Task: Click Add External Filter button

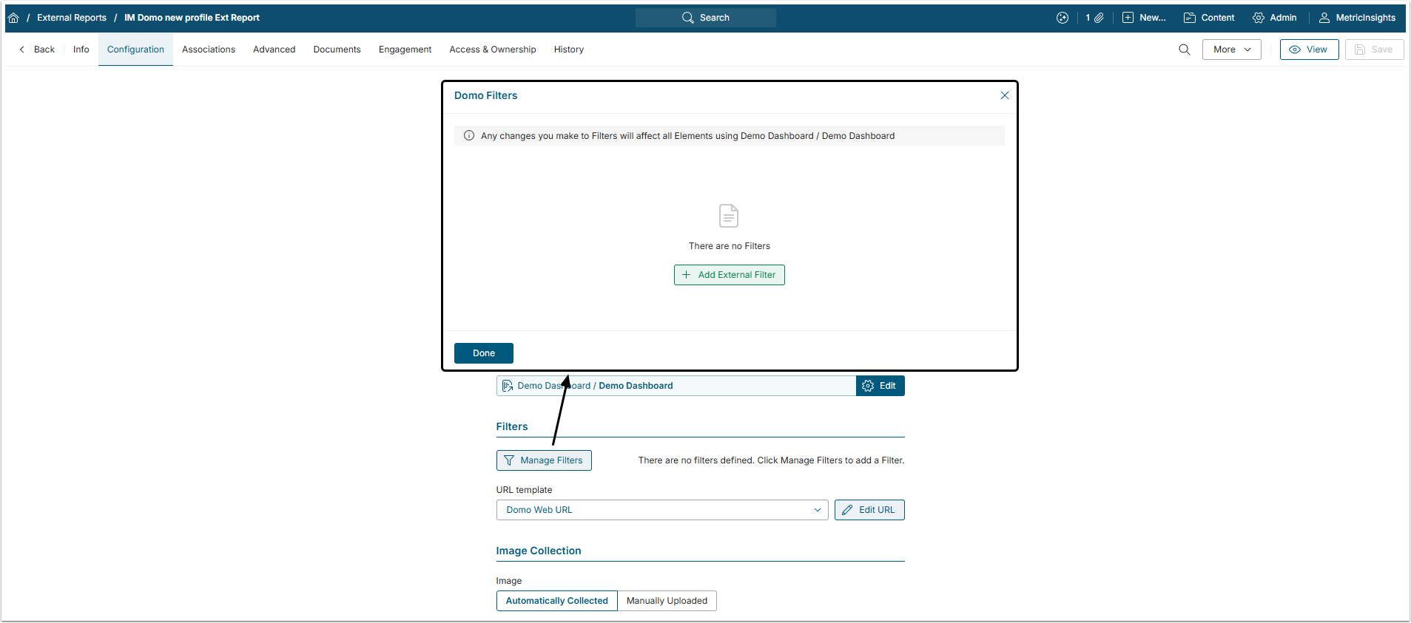Action: tap(730, 275)
